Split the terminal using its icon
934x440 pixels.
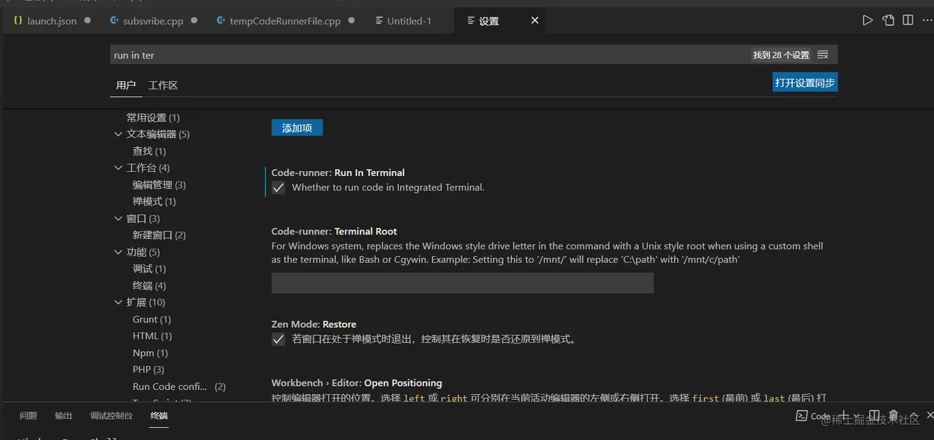[x=875, y=415]
